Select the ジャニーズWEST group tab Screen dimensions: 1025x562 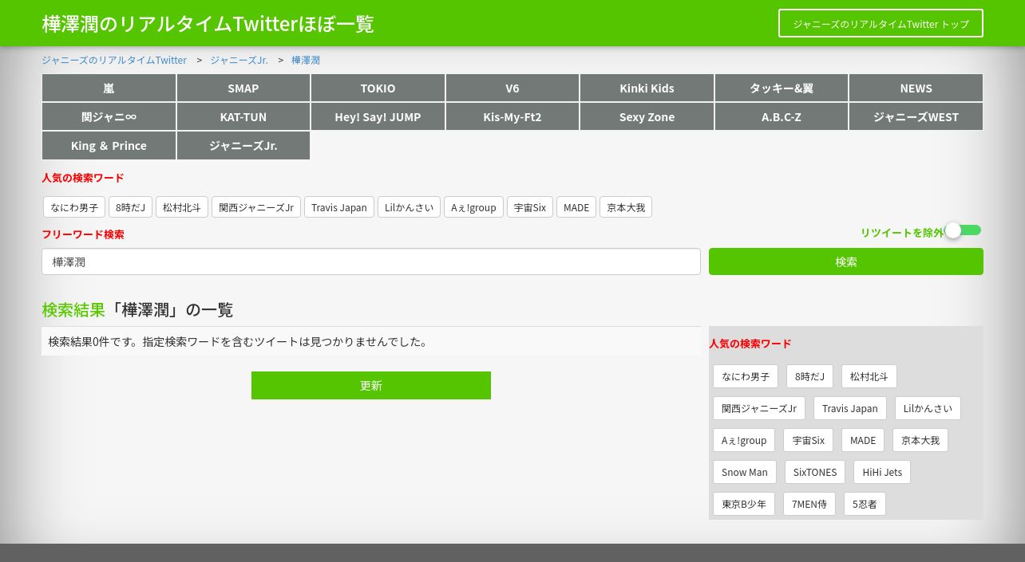916,116
